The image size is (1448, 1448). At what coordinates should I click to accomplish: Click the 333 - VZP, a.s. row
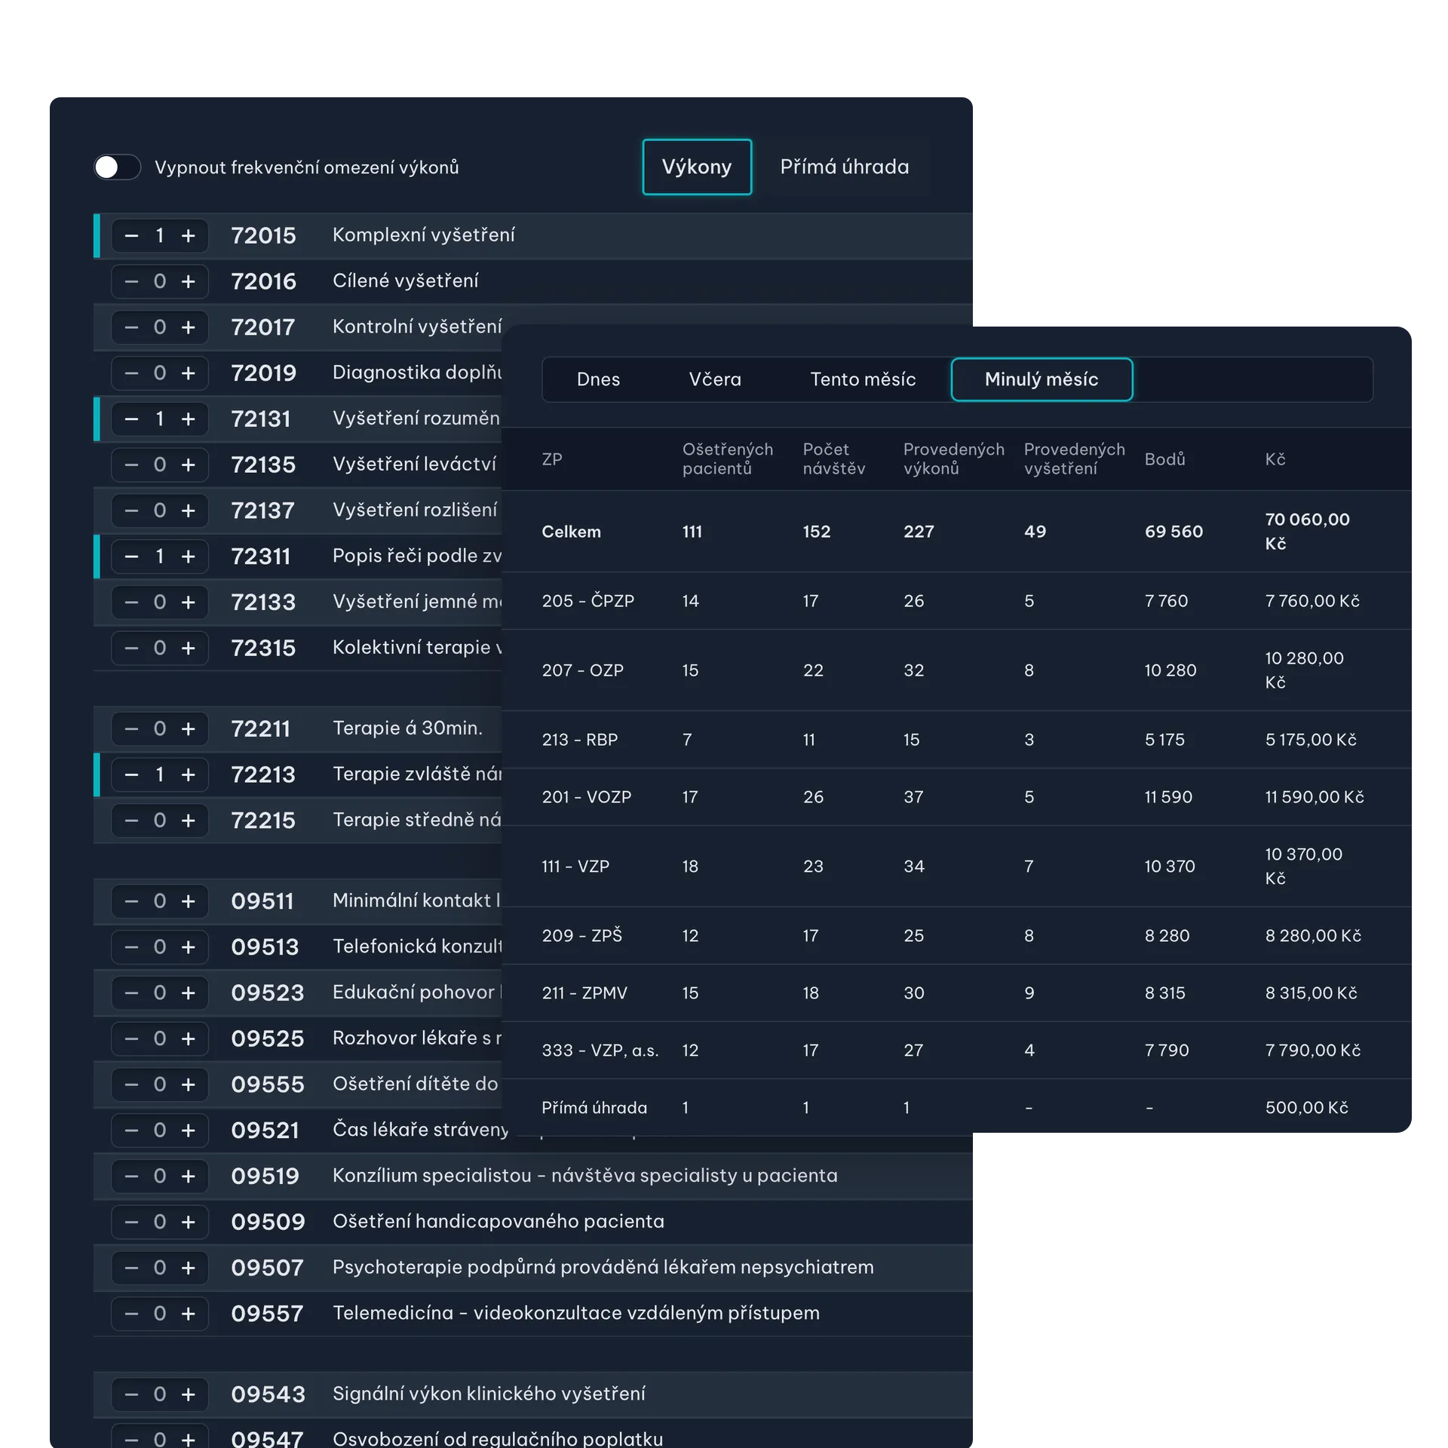click(956, 1051)
